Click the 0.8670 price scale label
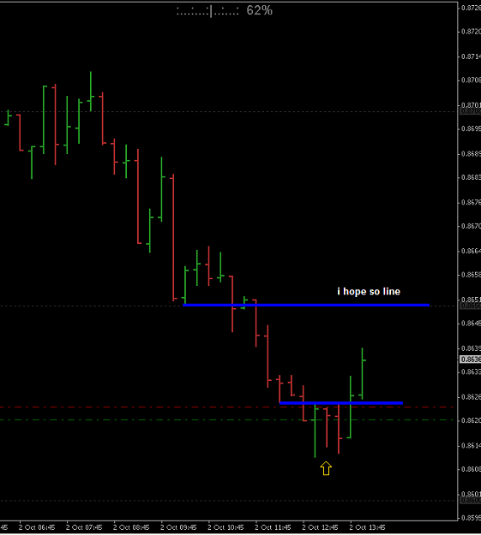Image resolution: width=481 pixels, height=535 pixels. click(x=471, y=226)
